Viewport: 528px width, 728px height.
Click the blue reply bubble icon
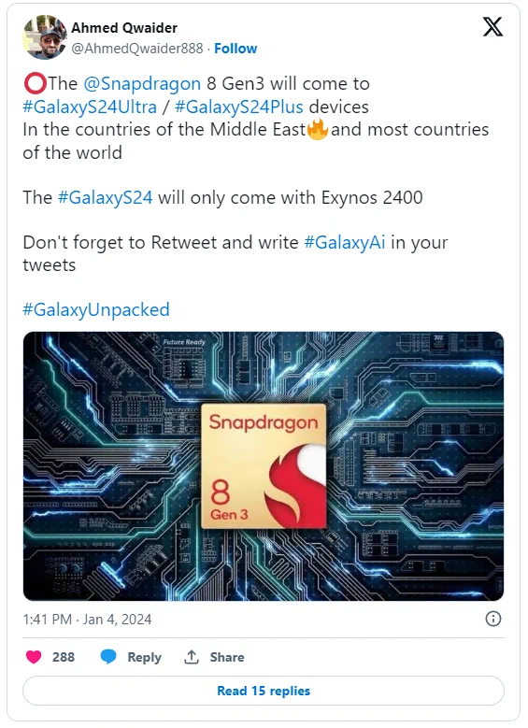click(108, 657)
